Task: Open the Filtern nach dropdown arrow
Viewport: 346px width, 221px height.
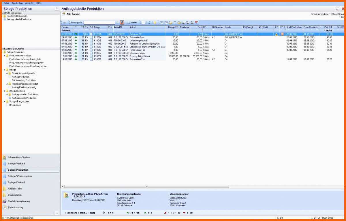Action: (117, 22)
